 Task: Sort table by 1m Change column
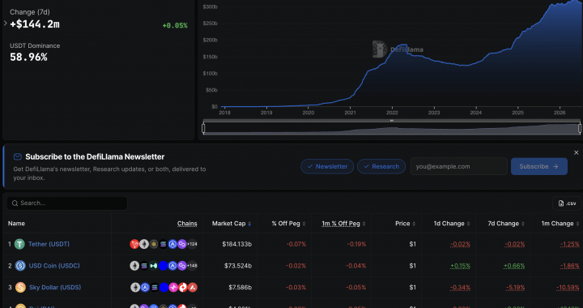tap(560, 224)
